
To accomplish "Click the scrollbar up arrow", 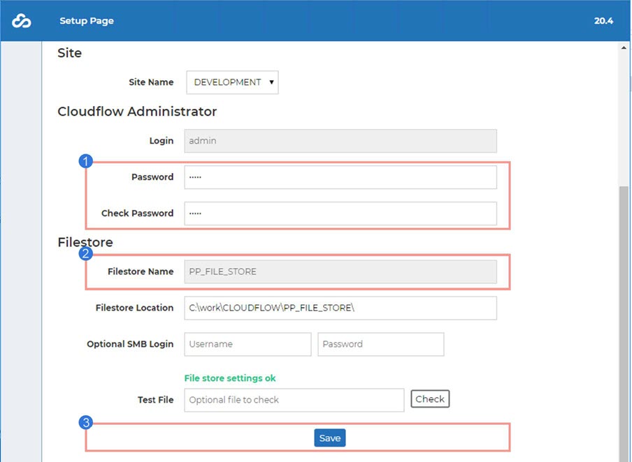I will click(624, 48).
